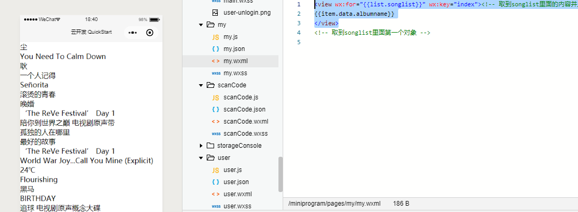
Task: Click '追球 电视剧原声概念大碟' entry
Action: [x=61, y=208]
